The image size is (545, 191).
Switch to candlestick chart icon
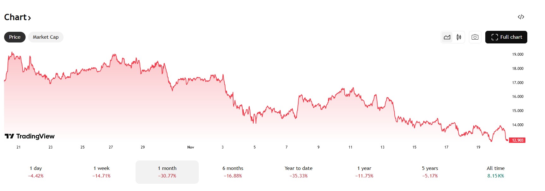pos(459,37)
